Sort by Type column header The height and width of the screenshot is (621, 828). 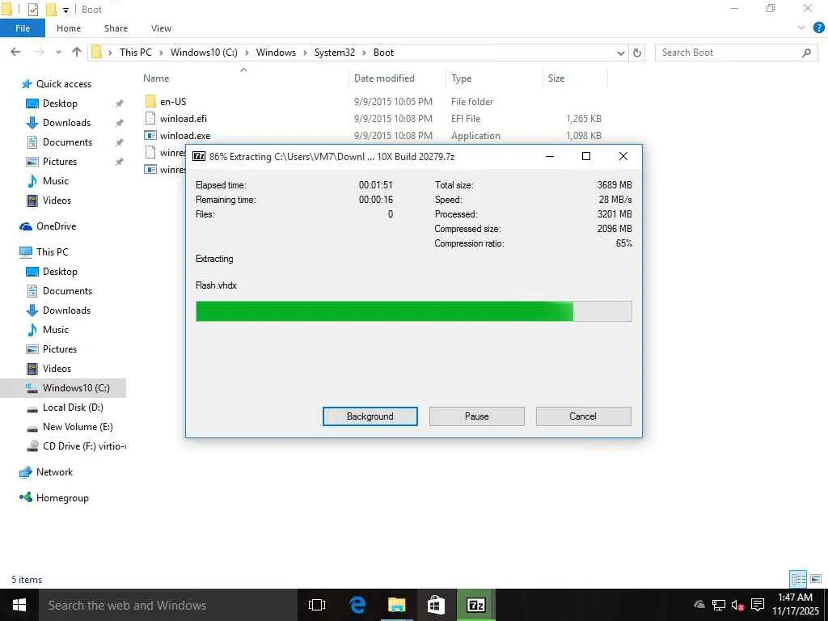tap(461, 78)
